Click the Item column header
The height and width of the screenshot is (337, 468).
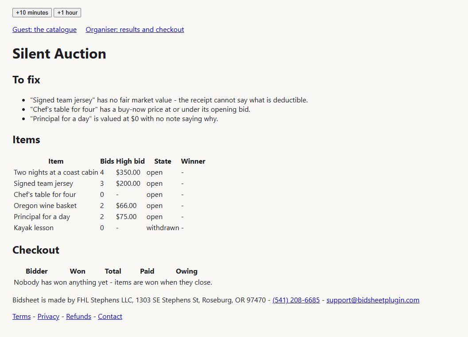[x=56, y=161]
